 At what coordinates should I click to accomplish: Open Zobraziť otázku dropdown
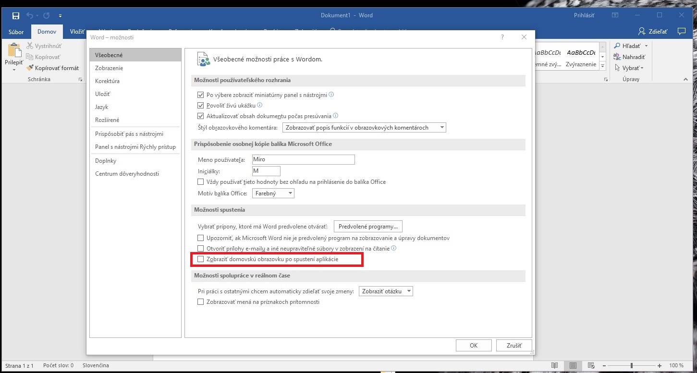386,291
